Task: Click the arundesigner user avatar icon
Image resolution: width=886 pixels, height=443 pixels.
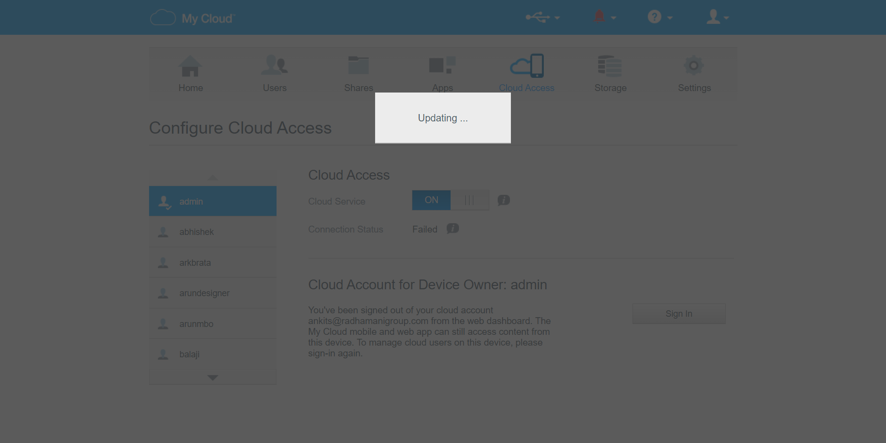Action: (163, 293)
